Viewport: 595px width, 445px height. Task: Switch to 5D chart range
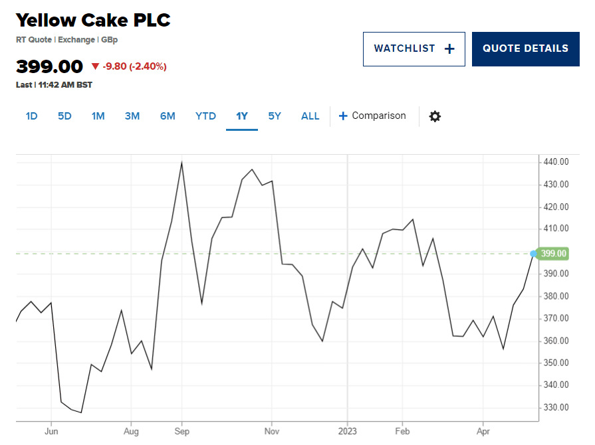(x=64, y=116)
